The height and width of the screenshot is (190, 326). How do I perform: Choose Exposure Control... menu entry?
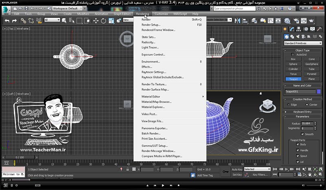coord(170,55)
